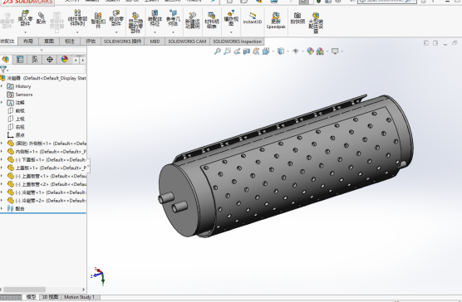
Task: Open the DisplayManager color ball tab
Action: coord(65,60)
